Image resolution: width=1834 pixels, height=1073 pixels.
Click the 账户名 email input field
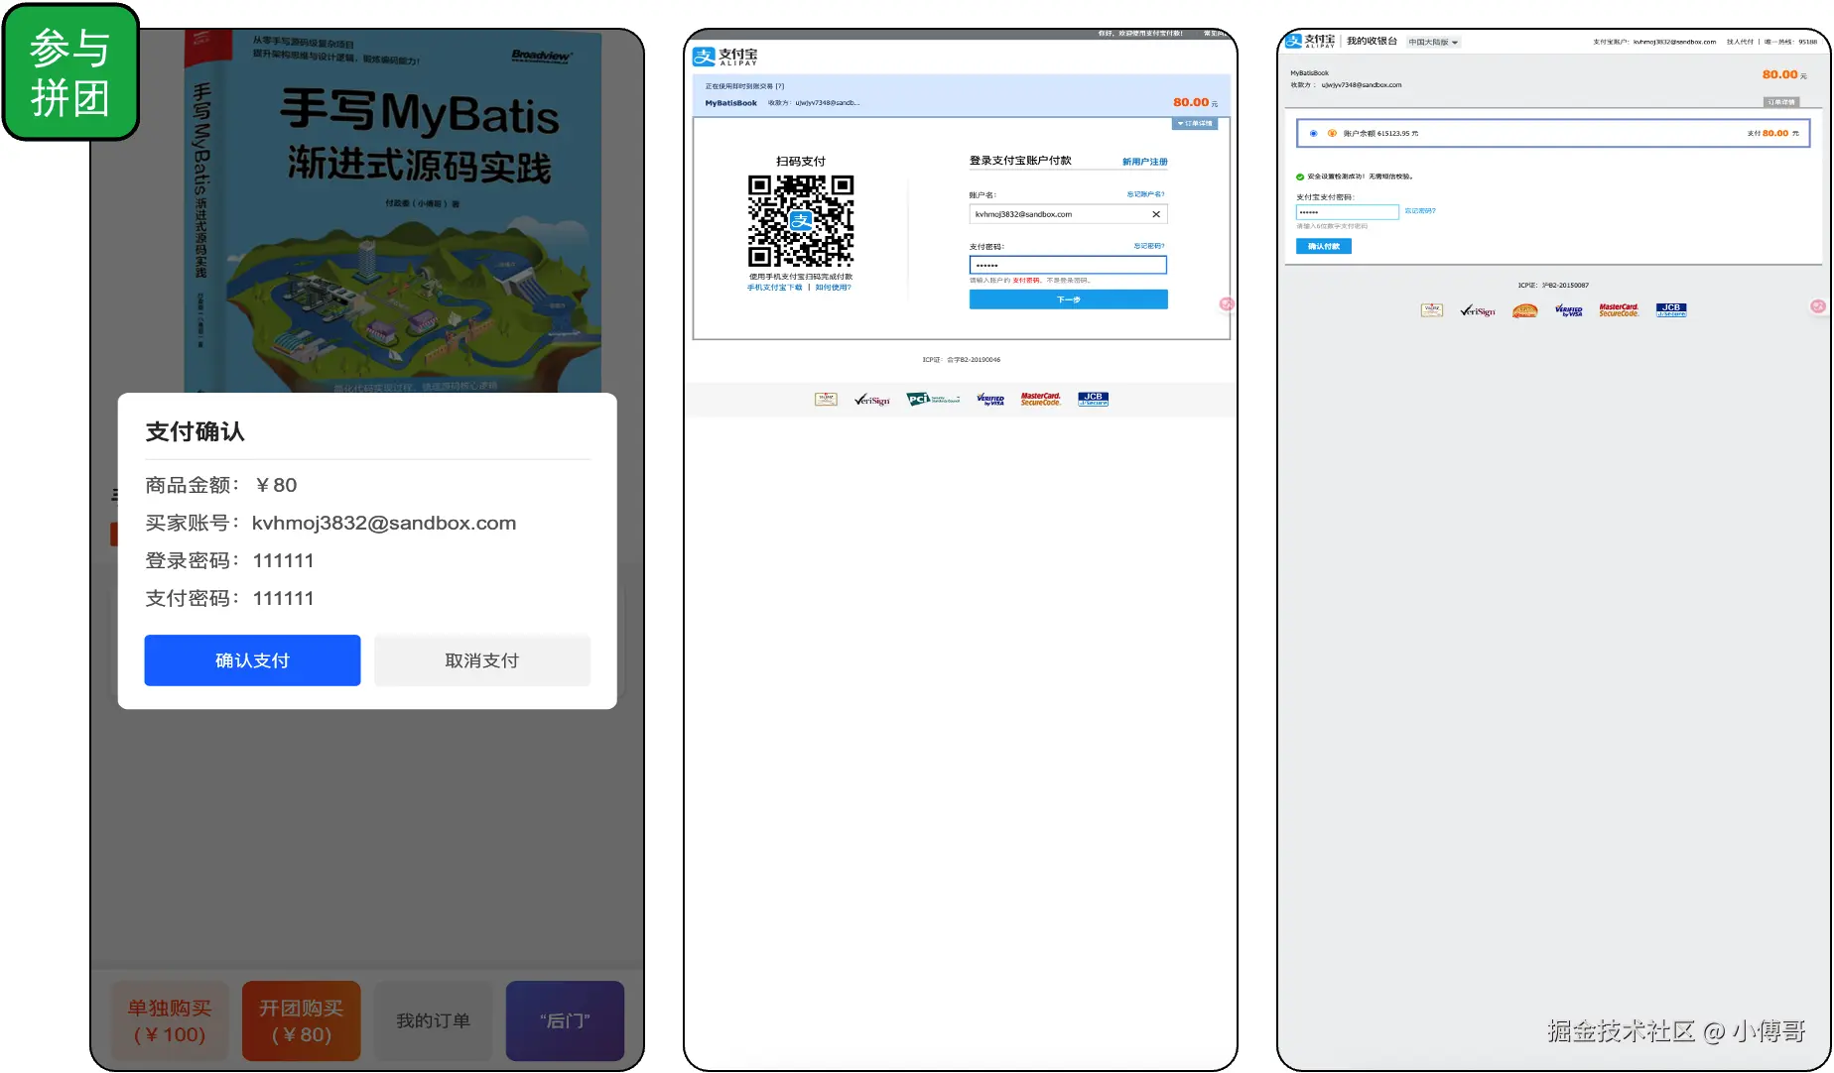1068,214
